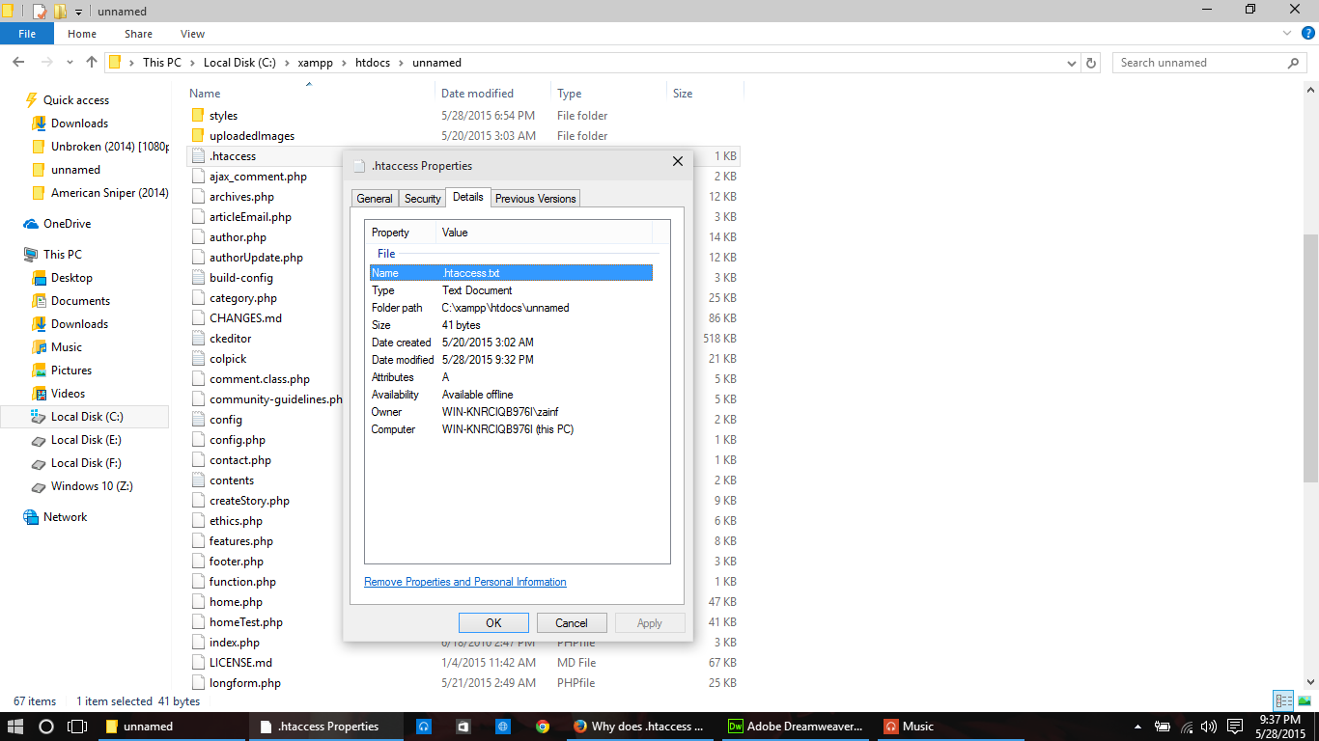1319x741 pixels.
Task: Open American Sniper (2014) folder in sidebar
Action: pyautogui.click(x=110, y=193)
